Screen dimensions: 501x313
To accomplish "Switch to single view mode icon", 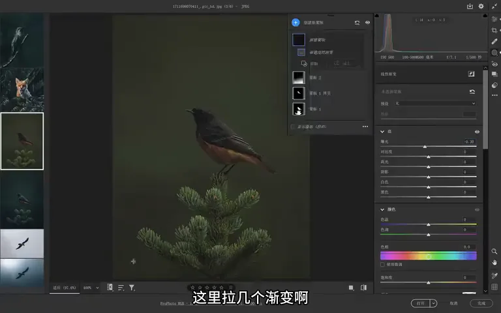I will pos(351,288).
